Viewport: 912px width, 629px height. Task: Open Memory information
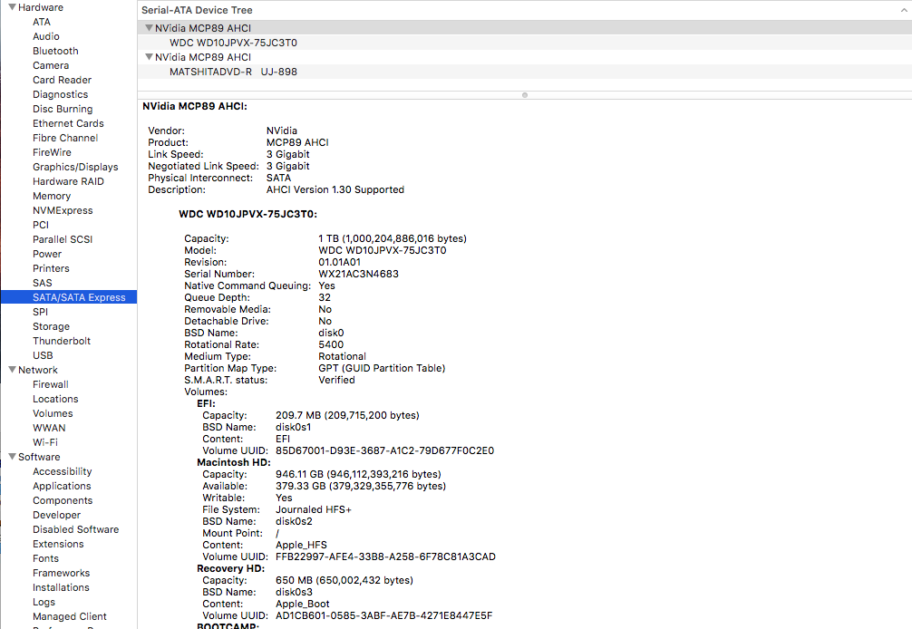[x=51, y=196]
